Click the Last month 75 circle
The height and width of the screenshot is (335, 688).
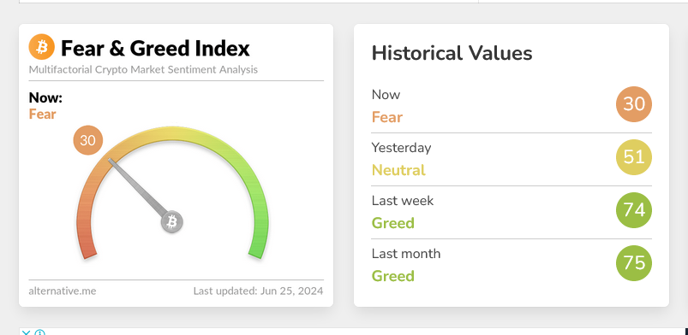click(634, 263)
